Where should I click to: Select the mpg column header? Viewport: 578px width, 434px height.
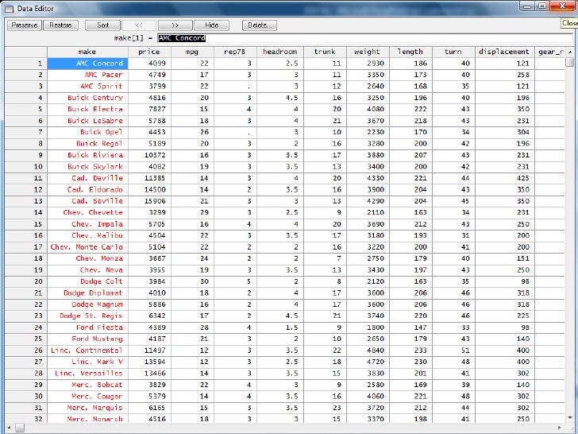192,52
